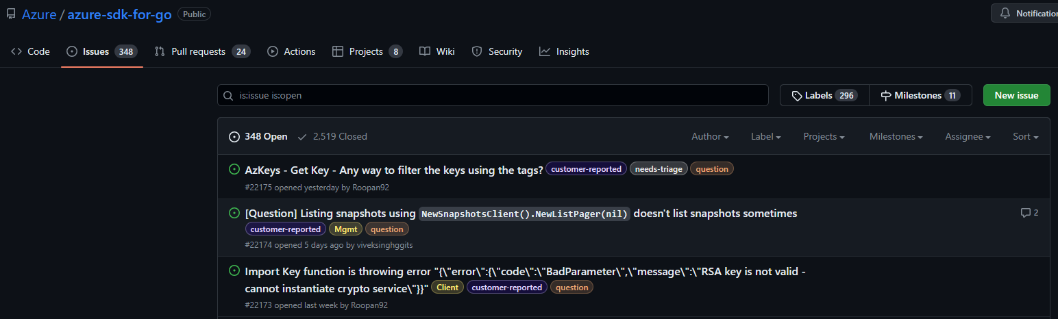Viewport: 1058px width, 319px height.
Task: Expand the Projects filter dropdown
Action: pos(824,136)
